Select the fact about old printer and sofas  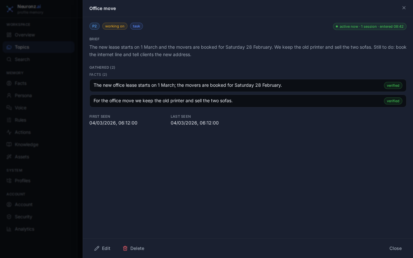248,101
